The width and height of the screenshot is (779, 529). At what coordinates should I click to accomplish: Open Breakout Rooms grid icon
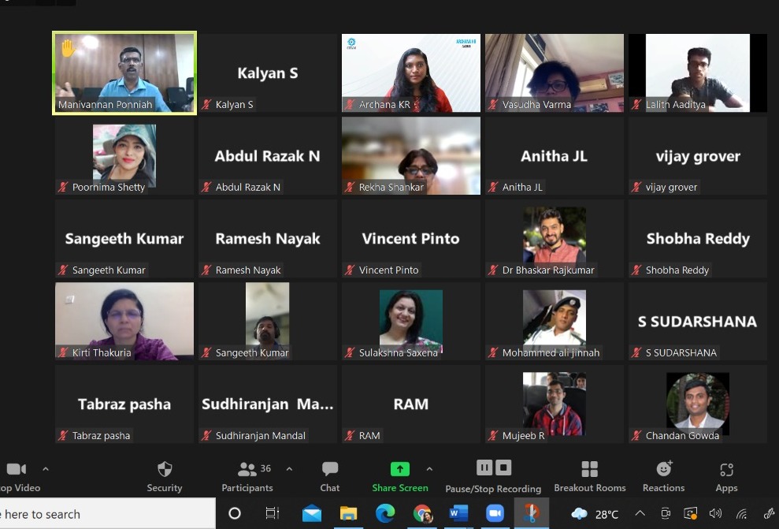590,469
